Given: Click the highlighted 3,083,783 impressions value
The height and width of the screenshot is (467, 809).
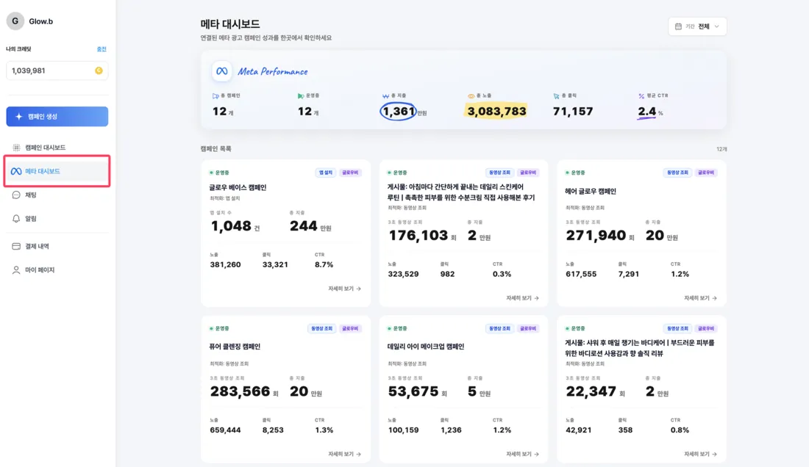Looking at the screenshot, I should pyautogui.click(x=496, y=111).
